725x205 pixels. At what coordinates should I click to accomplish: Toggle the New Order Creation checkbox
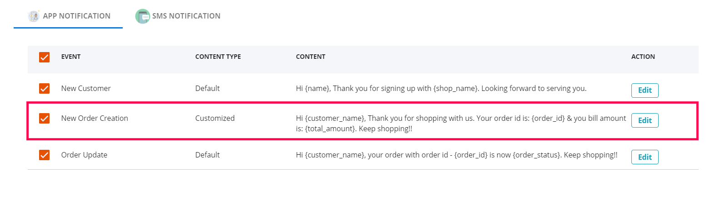(44, 119)
